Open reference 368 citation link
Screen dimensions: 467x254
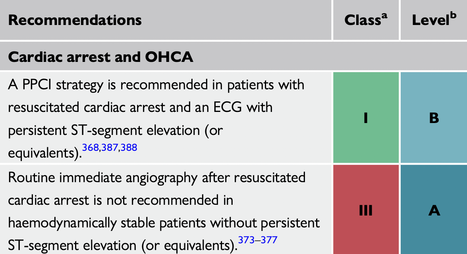(91, 148)
